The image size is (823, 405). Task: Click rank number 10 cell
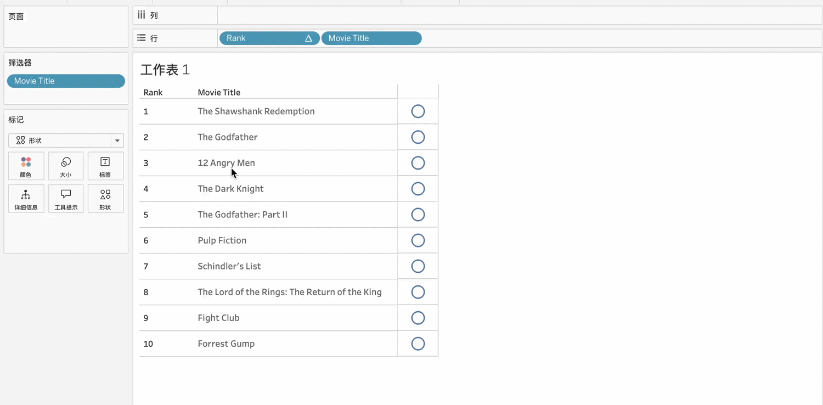tap(148, 344)
